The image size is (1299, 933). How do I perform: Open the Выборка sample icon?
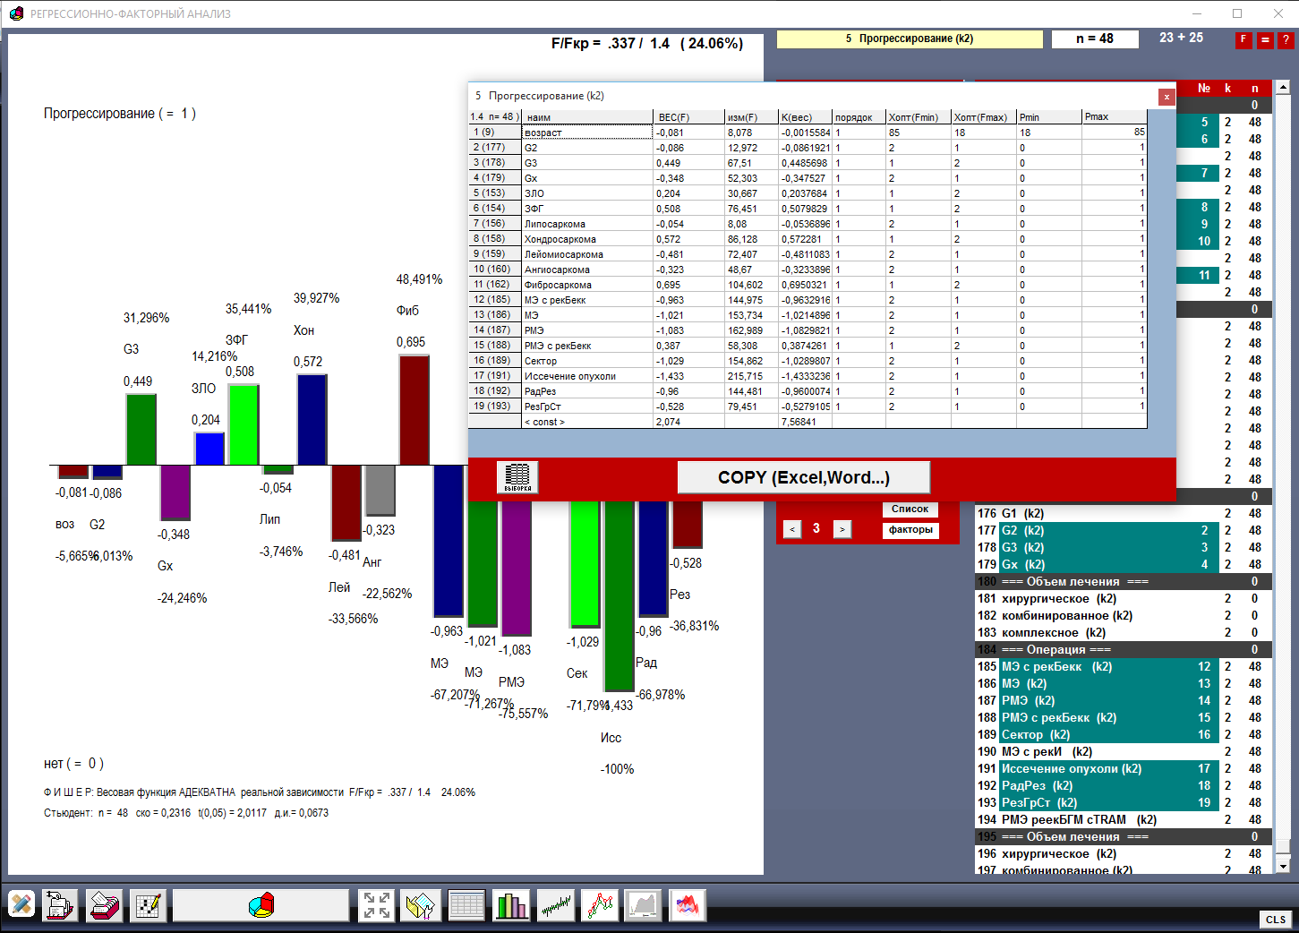(x=517, y=477)
